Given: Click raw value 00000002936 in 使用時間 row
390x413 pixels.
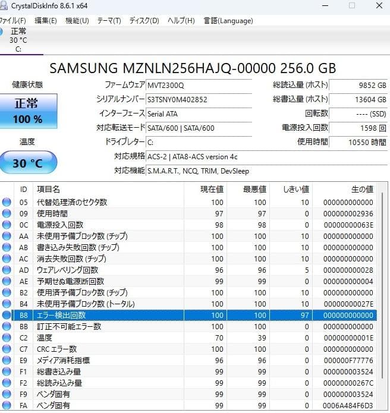Looking at the screenshot, I should [x=348, y=213].
